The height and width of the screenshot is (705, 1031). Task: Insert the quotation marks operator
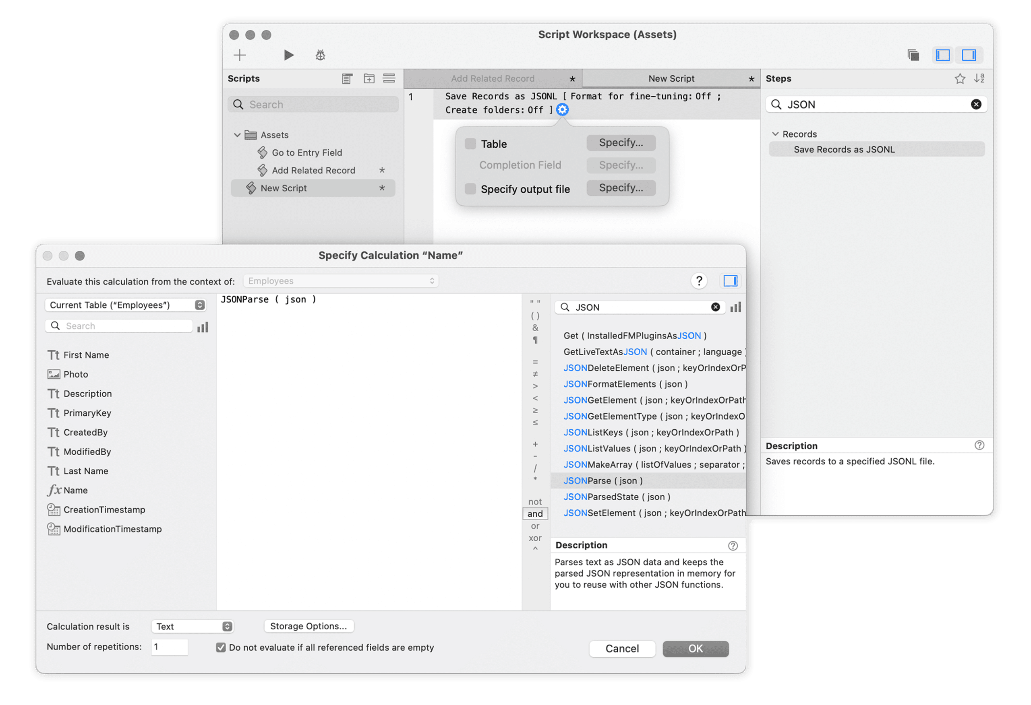[x=535, y=303]
